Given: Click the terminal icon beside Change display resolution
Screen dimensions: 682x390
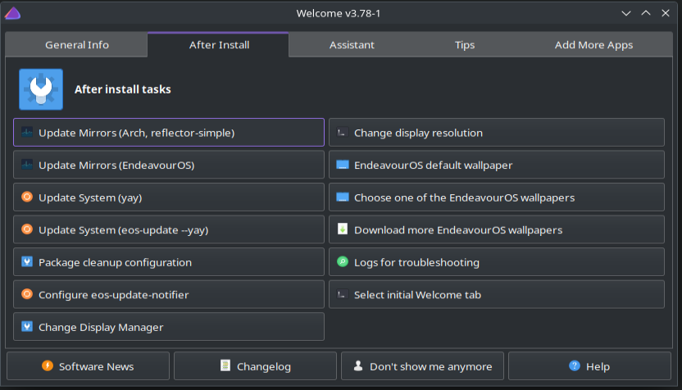Looking at the screenshot, I should [343, 132].
